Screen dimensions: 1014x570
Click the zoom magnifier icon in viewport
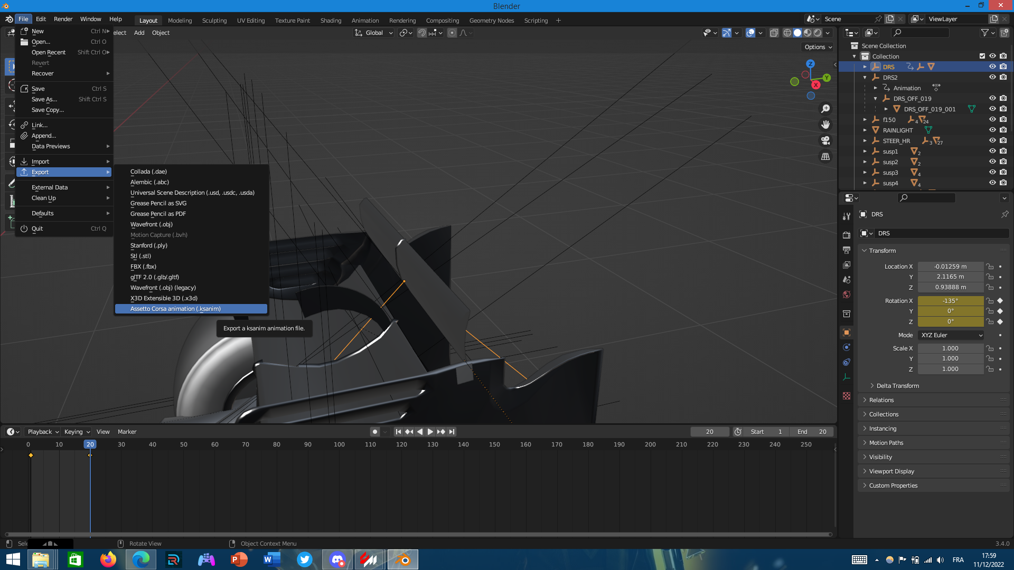tap(825, 109)
